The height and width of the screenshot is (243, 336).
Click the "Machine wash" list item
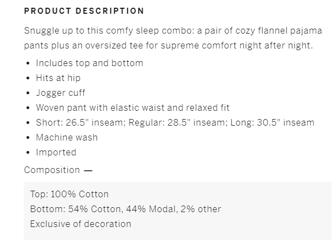click(x=66, y=137)
